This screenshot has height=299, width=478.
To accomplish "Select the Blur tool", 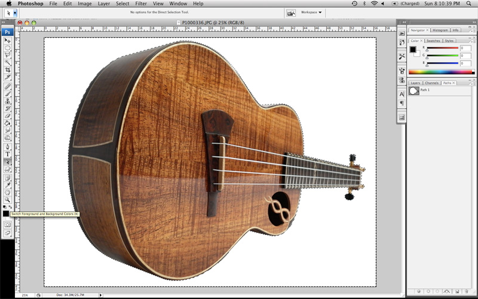I will 7,130.
